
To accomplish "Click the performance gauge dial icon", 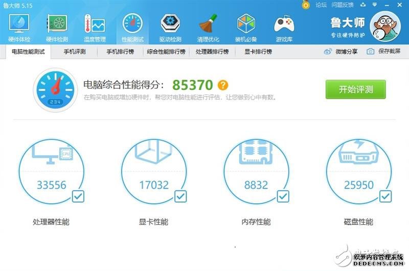I will click(55, 90).
